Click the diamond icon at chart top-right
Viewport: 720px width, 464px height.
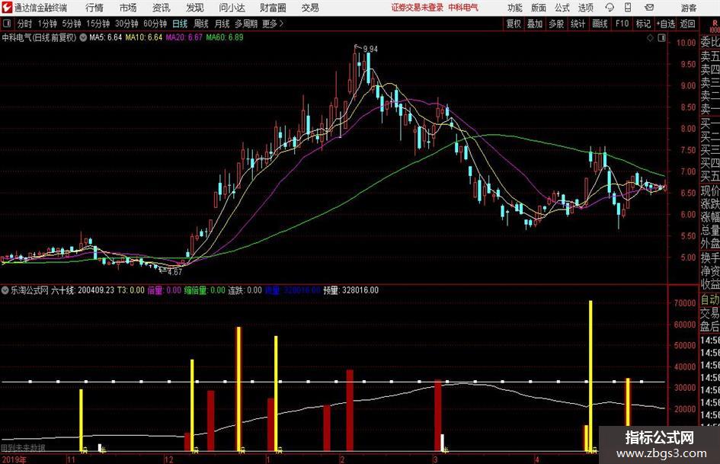tap(650, 38)
